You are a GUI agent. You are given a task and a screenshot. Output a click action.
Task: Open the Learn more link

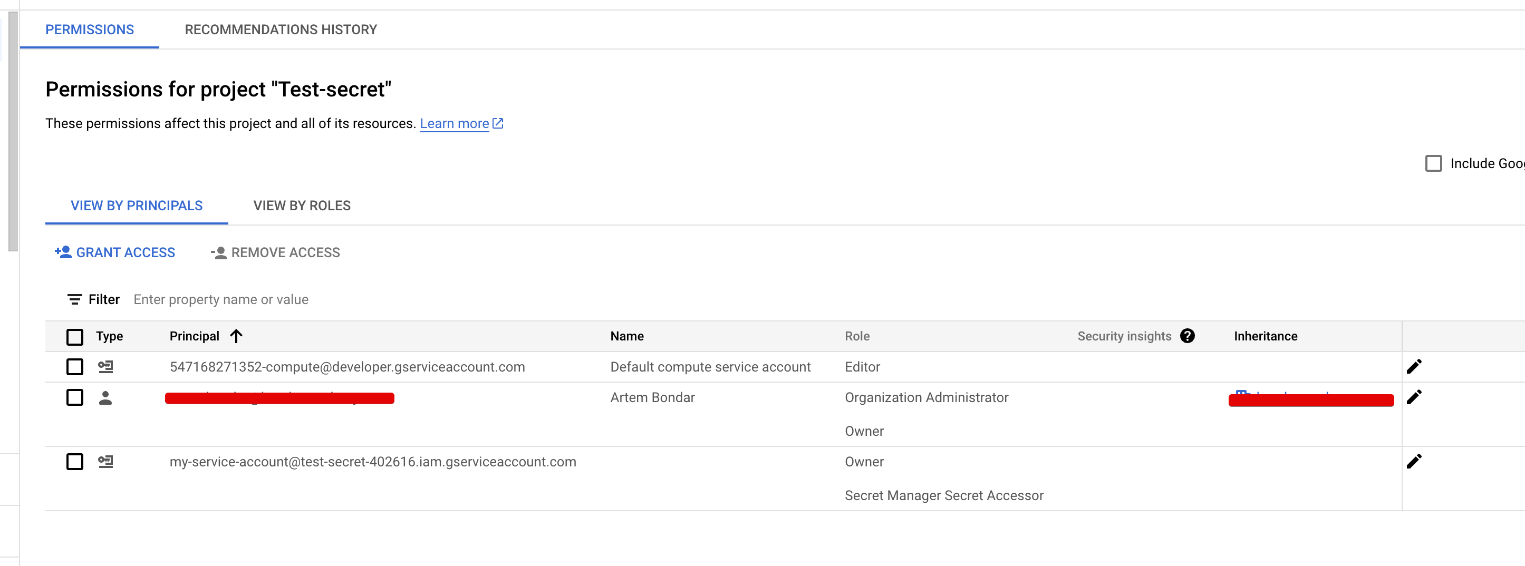tap(455, 123)
